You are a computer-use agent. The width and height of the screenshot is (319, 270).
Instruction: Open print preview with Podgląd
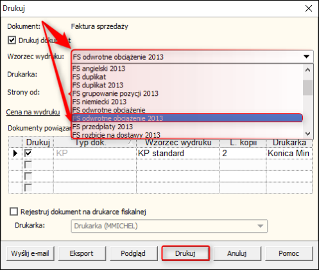pyautogui.click(x=134, y=253)
